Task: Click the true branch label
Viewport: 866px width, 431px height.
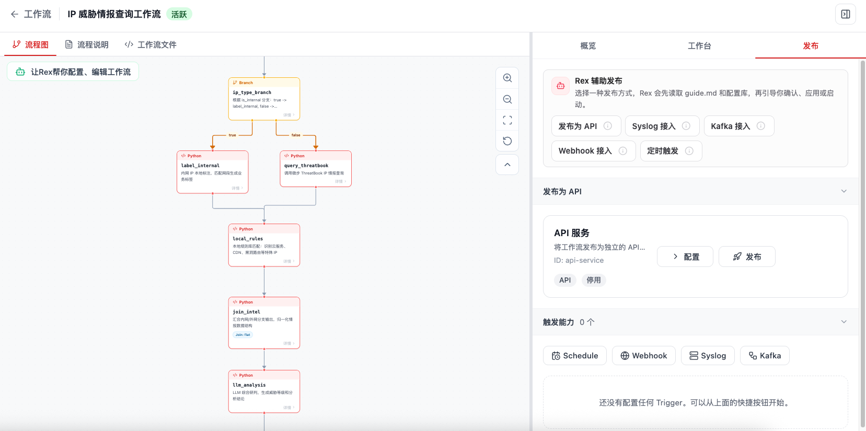Action: tap(232, 135)
